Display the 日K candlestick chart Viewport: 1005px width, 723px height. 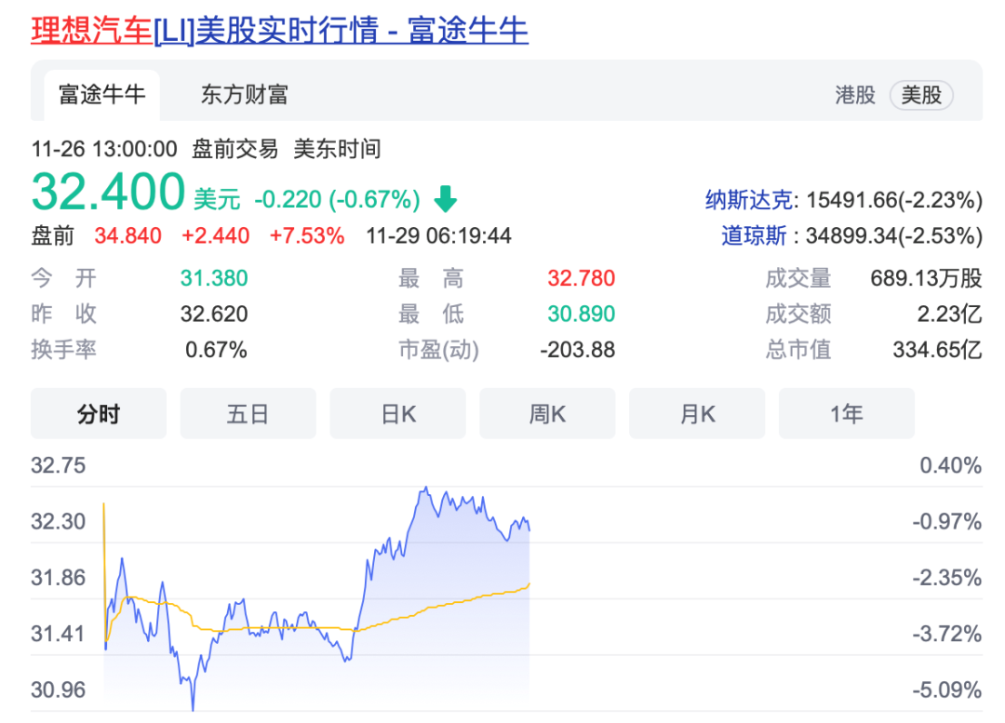pos(397,414)
